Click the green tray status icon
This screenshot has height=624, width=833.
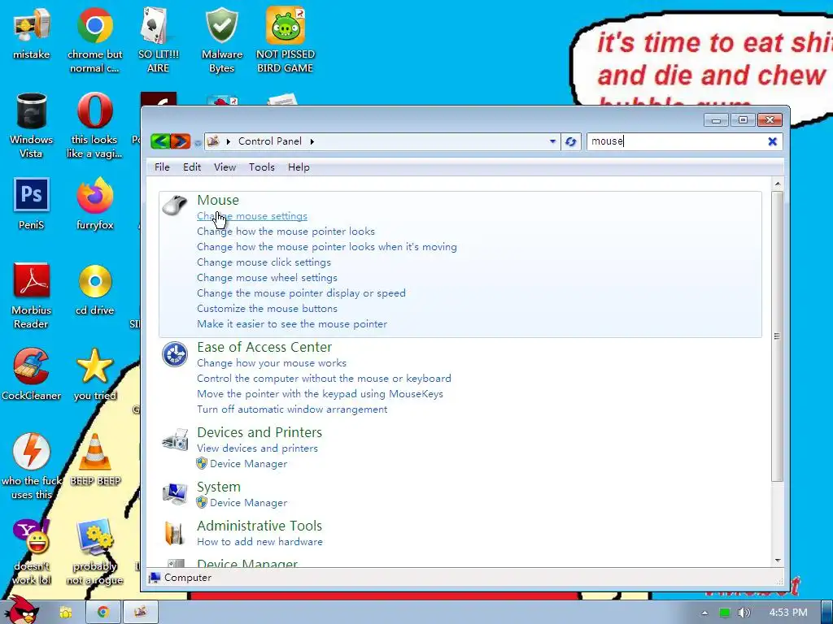tap(724, 613)
